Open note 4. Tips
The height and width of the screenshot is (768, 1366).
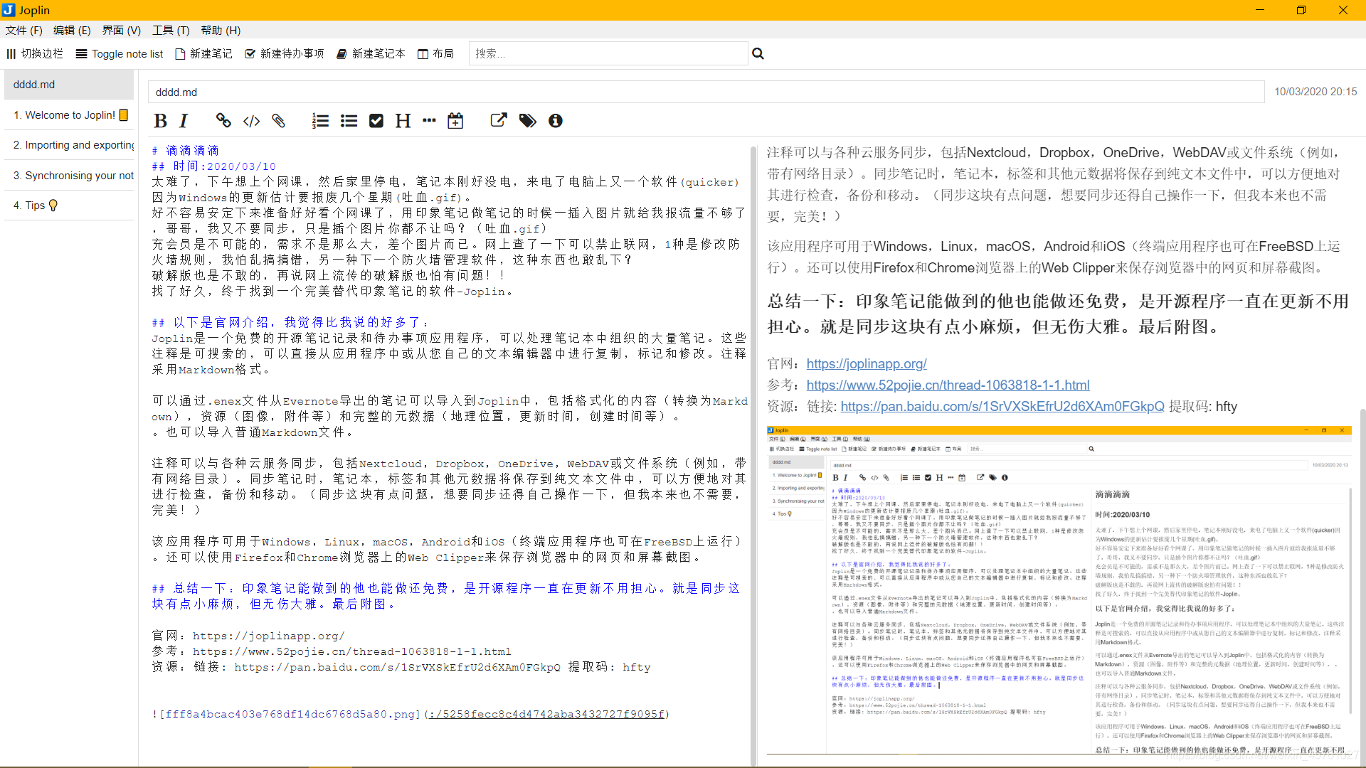click(x=68, y=205)
